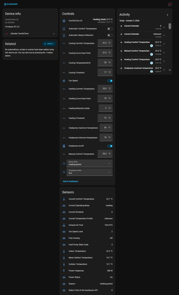Enable Automatic Season Detection switch

coord(110,35)
